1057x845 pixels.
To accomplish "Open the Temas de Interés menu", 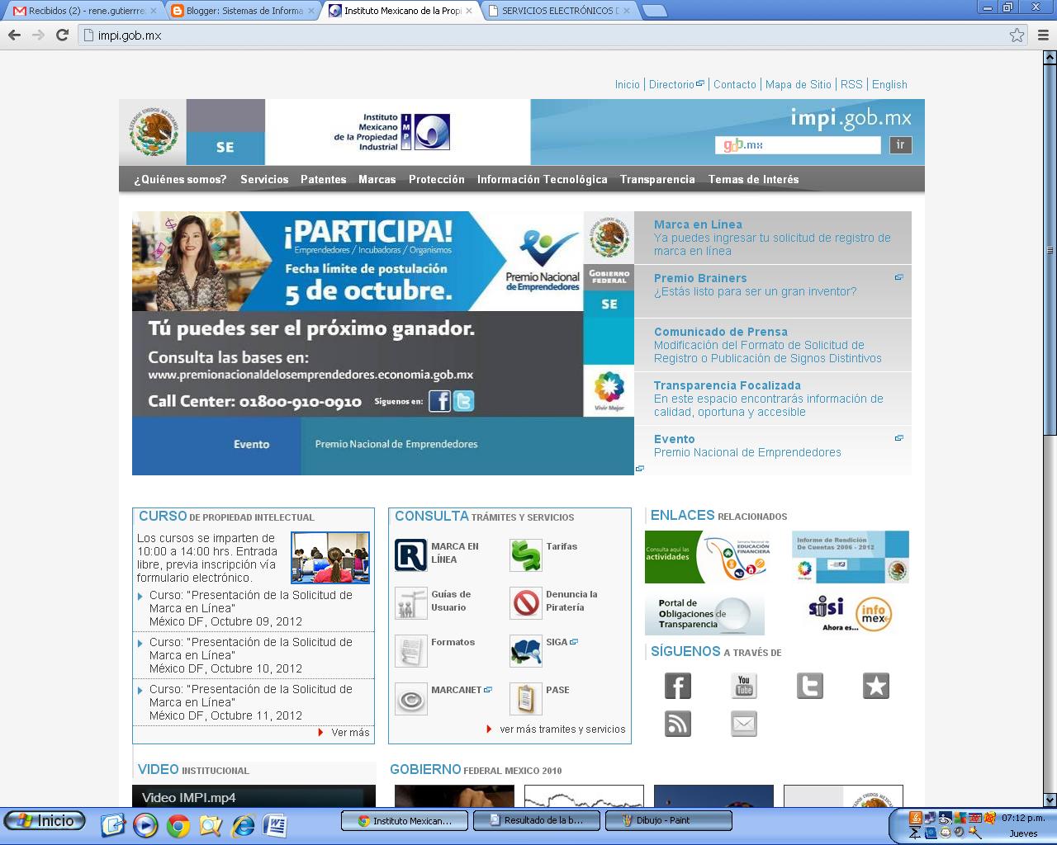I will [x=754, y=179].
